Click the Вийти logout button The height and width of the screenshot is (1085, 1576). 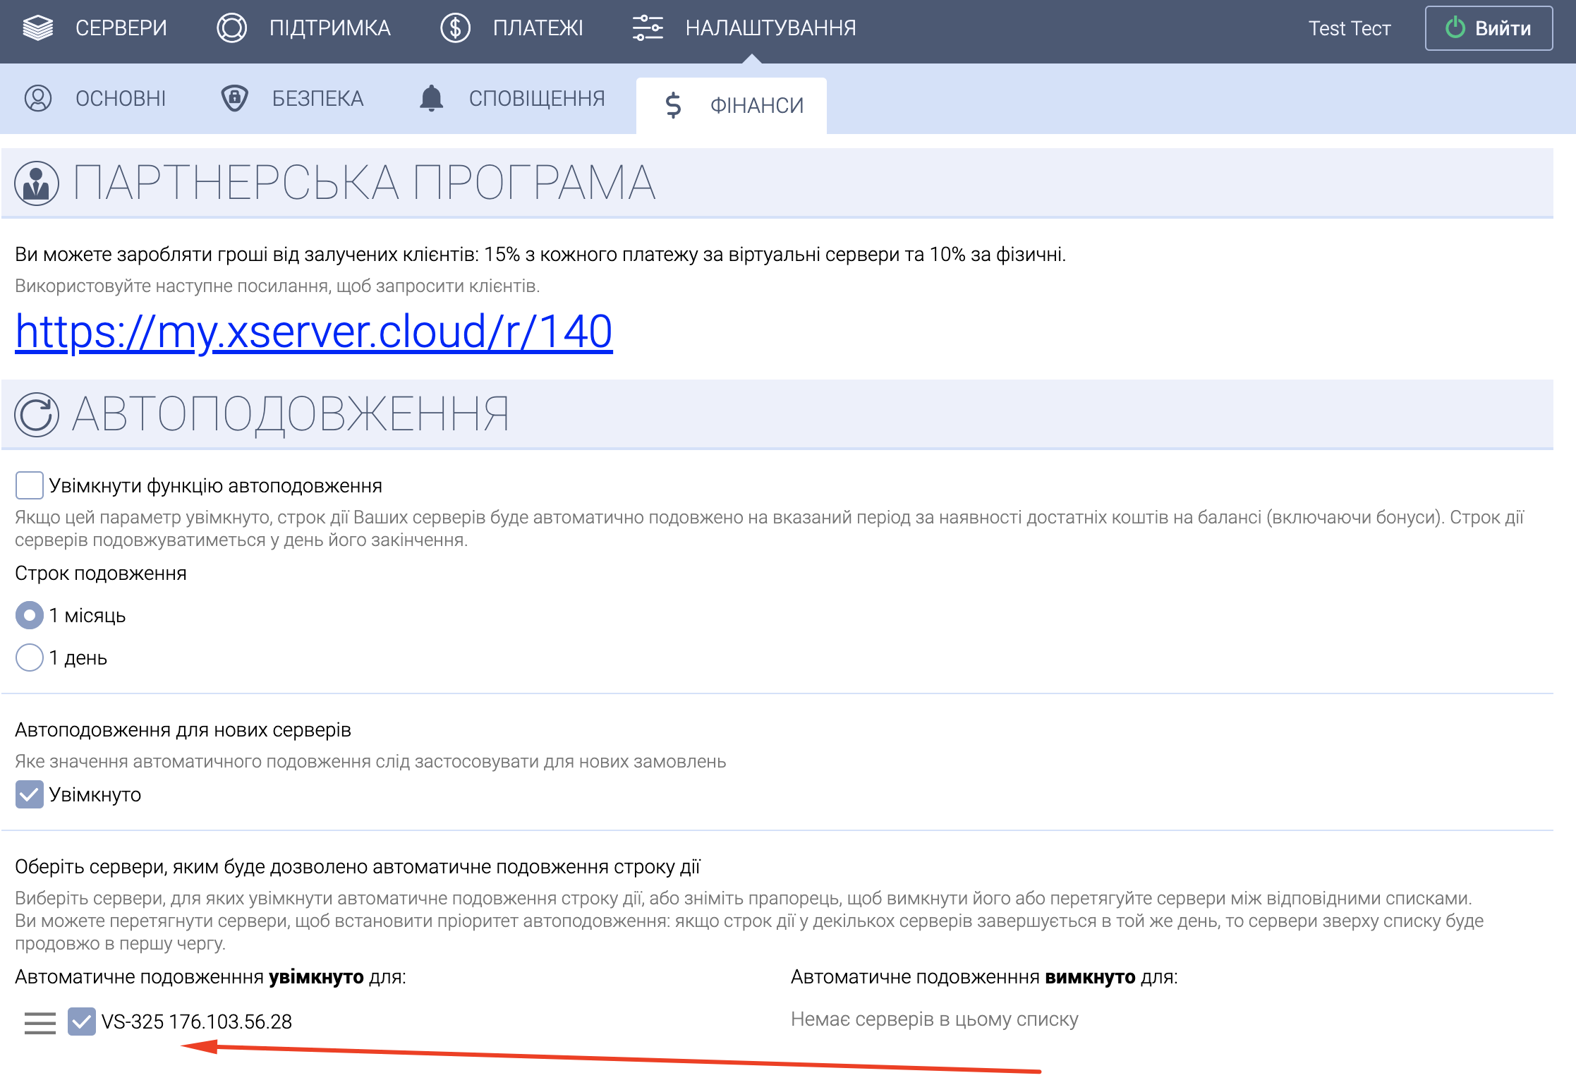(x=1489, y=28)
